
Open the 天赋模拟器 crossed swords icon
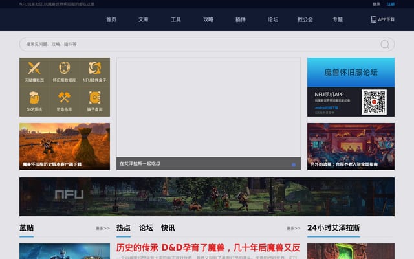(34, 68)
